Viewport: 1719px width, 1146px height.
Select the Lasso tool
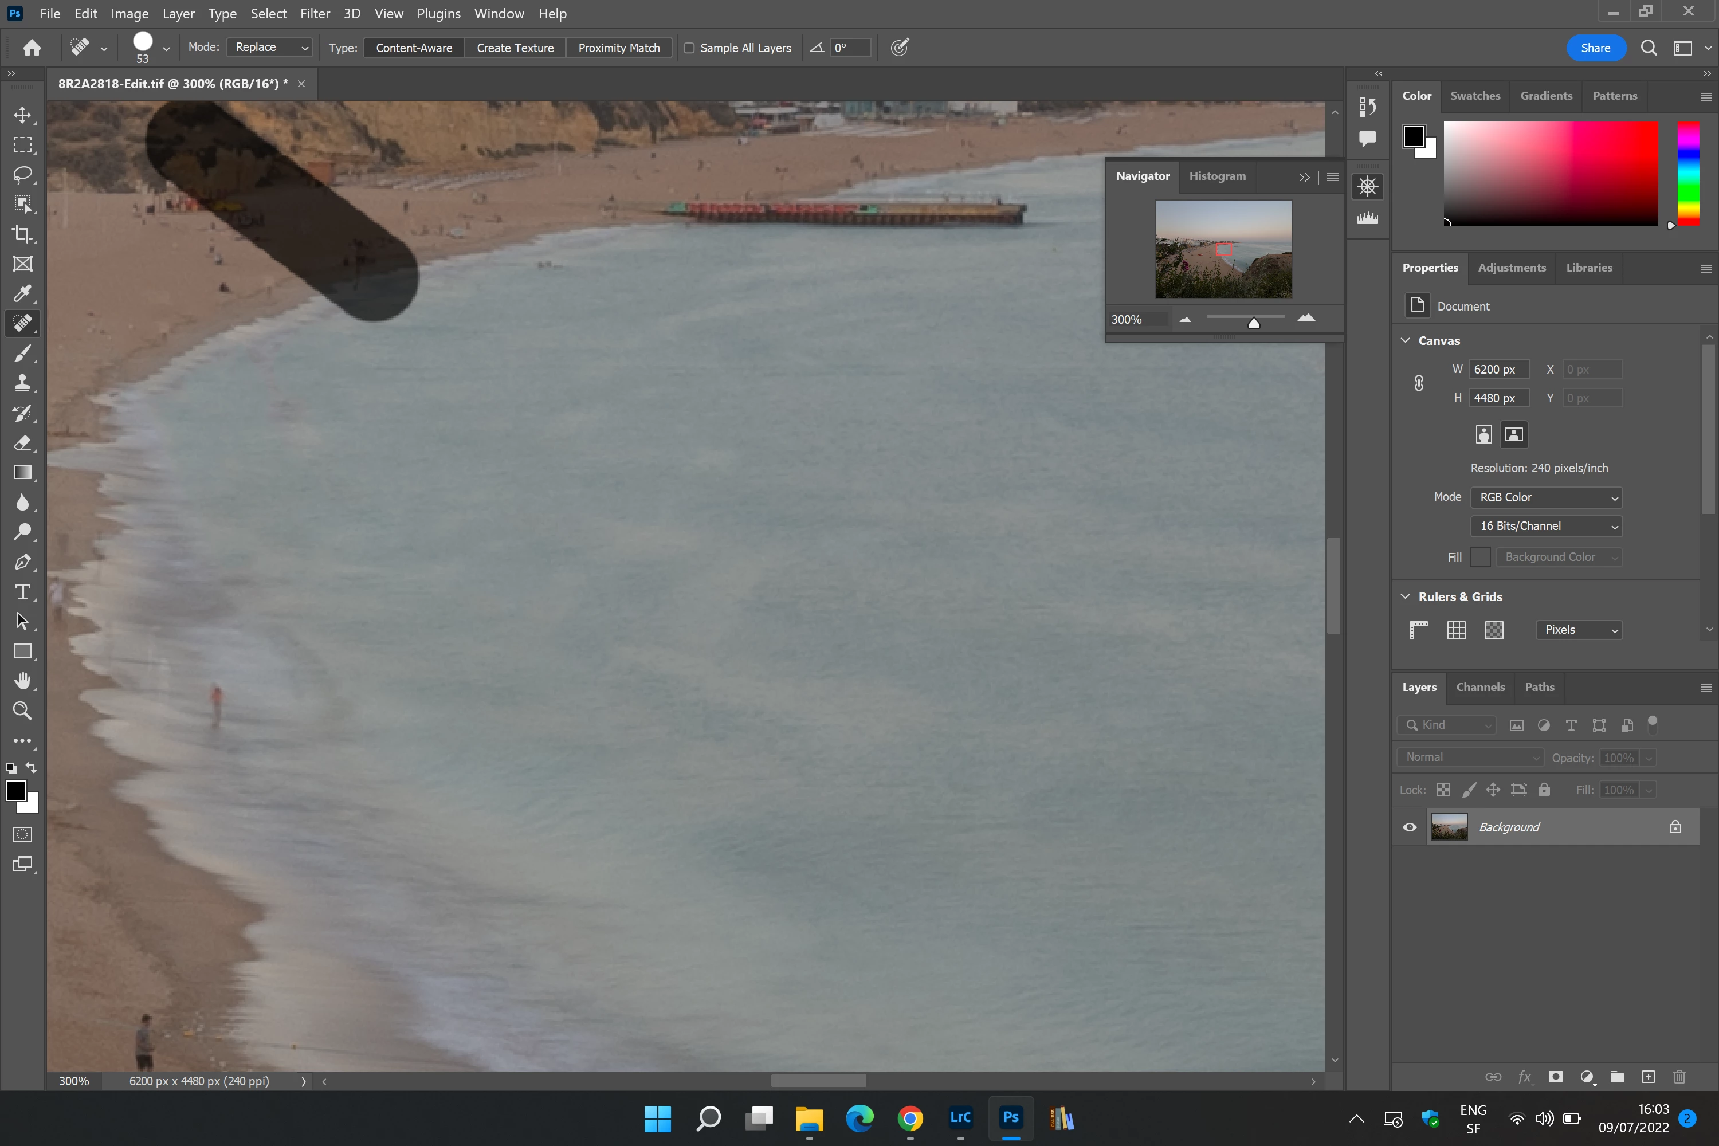23,174
